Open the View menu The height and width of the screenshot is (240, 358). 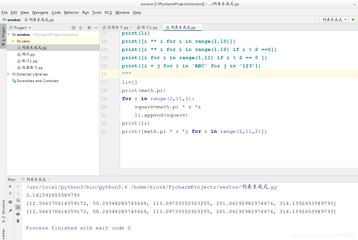[25, 12]
